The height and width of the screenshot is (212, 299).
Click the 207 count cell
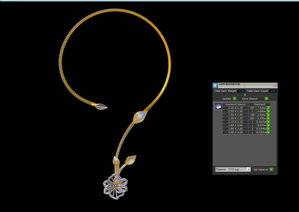tap(252, 108)
